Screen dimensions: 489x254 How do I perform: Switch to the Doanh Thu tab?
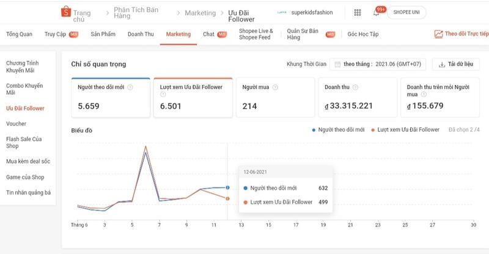pos(141,34)
